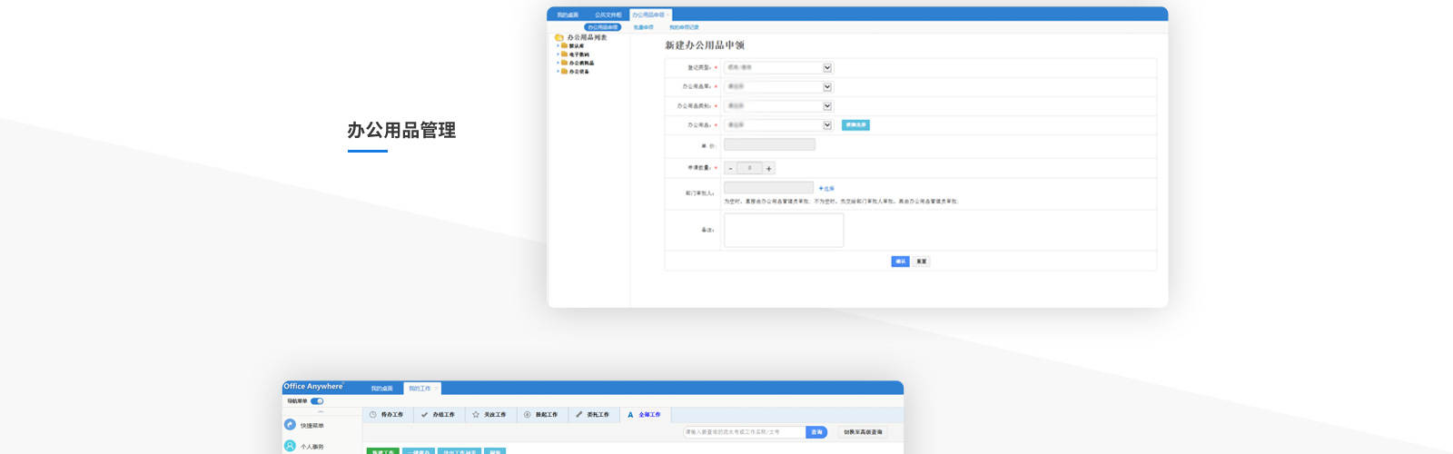Select the 办结工作 checkmark icon
This screenshot has height=454, width=1453.
(424, 415)
